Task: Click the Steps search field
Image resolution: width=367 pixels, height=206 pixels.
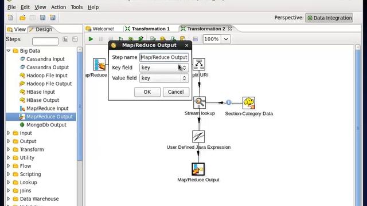Action: [45, 41]
